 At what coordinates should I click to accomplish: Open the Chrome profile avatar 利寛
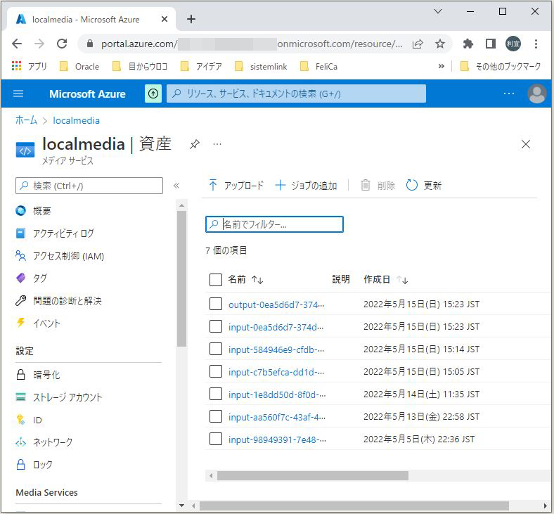point(513,44)
